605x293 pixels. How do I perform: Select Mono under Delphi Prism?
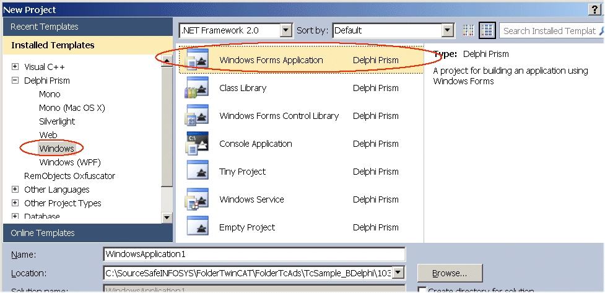tap(50, 94)
